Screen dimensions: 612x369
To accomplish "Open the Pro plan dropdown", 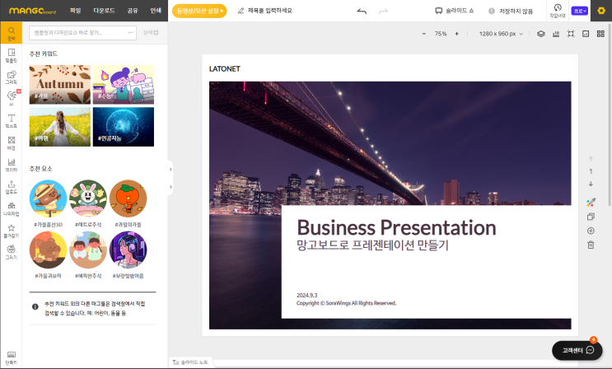I will (x=581, y=11).
